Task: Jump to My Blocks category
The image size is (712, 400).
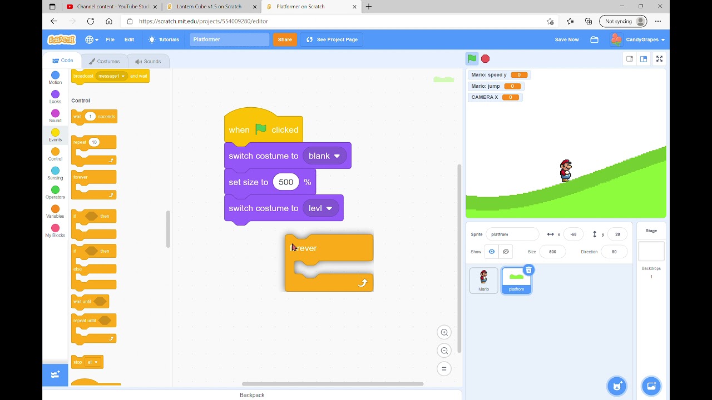Action: pyautogui.click(x=55, y=231)
